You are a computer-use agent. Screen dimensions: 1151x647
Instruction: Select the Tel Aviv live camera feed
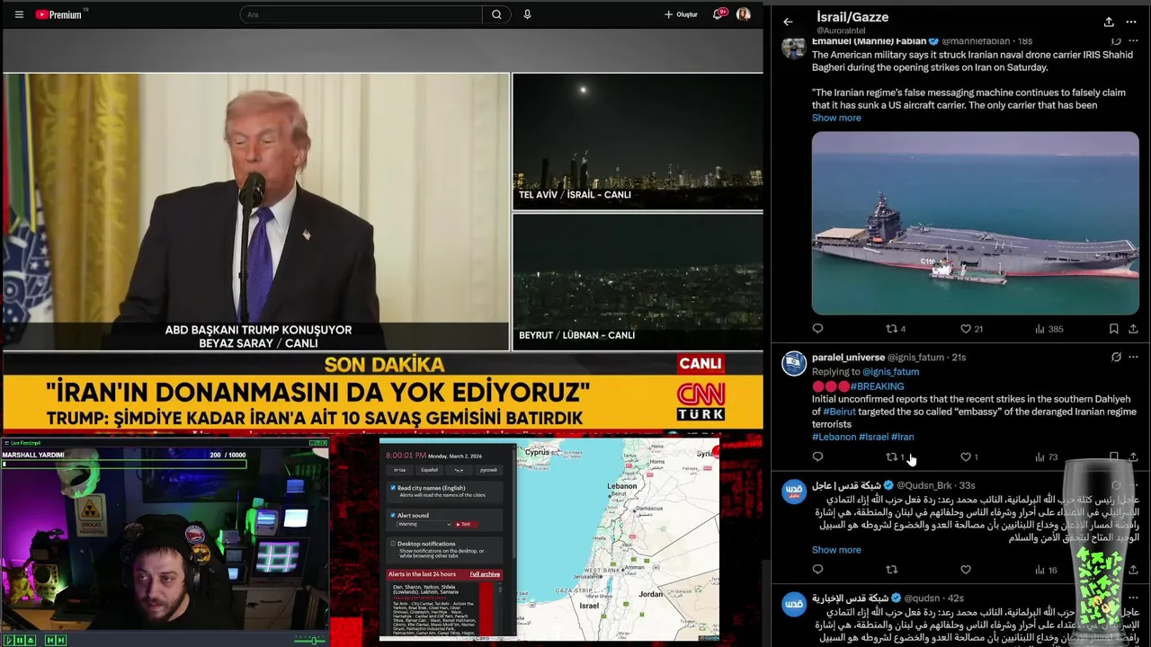point(638,141)
